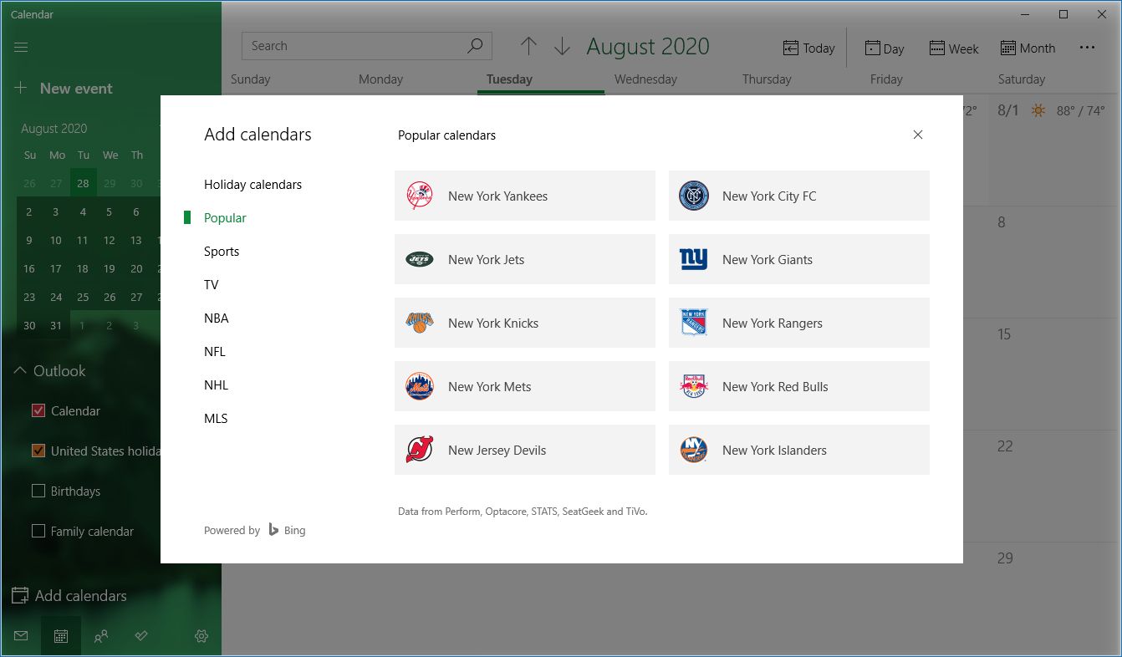Select the New York Knicks logo

(420, 323)
